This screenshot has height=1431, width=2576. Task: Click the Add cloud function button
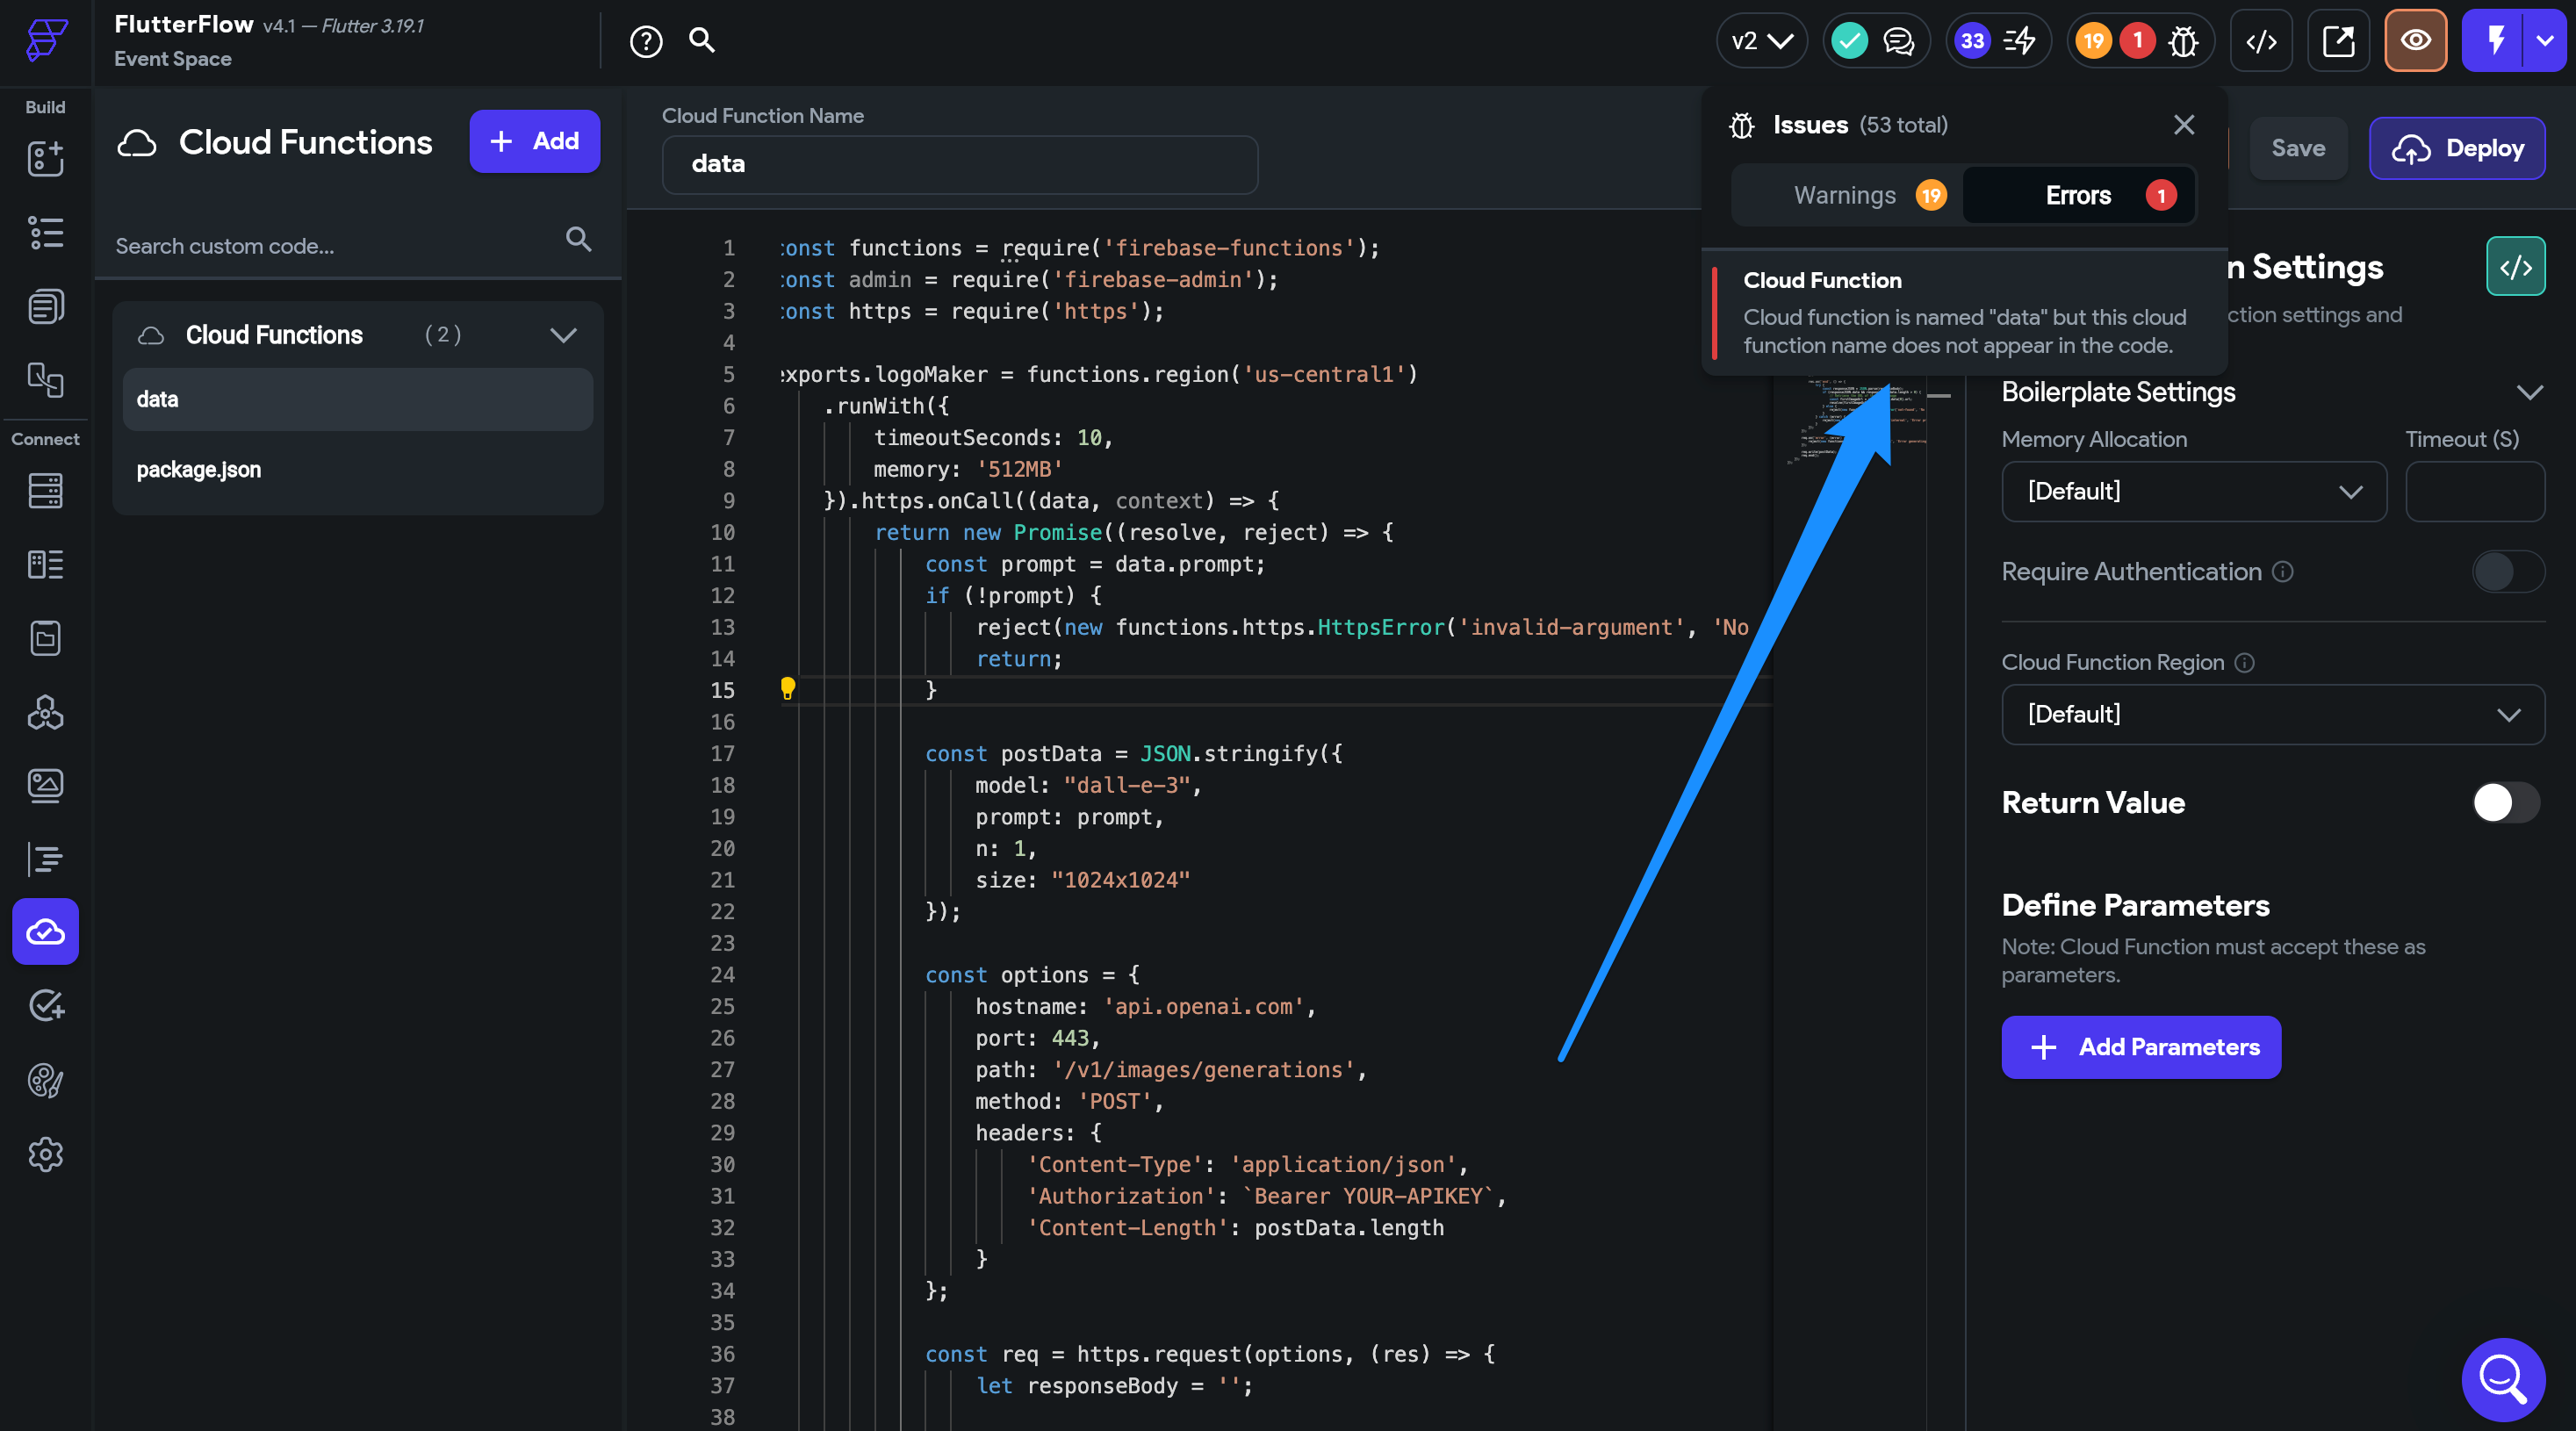pyautogui.click(x=534, y=141)
